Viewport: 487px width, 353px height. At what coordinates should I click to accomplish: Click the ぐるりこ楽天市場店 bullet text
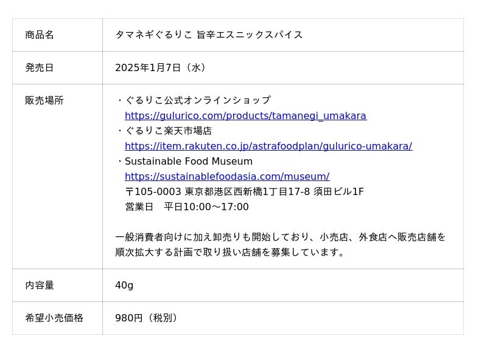point(168,131)
